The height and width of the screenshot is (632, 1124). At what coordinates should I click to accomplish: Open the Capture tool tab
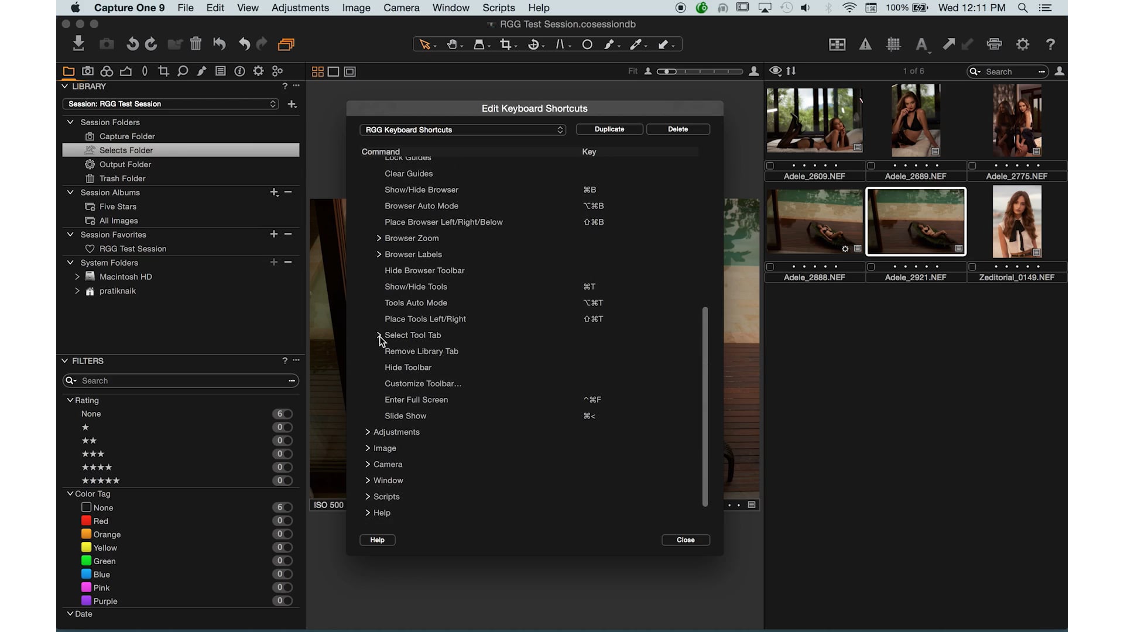tap(87, 71)
